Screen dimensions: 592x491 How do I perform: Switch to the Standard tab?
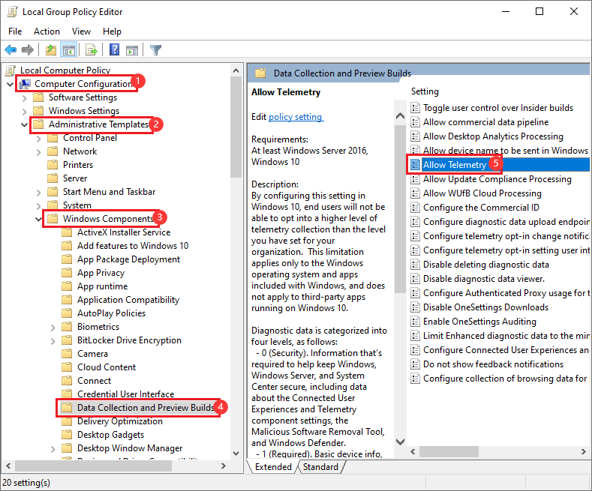coord(320,467)
